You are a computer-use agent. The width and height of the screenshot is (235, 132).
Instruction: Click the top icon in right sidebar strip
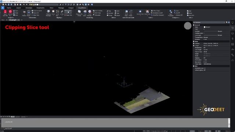click(232, 23)
